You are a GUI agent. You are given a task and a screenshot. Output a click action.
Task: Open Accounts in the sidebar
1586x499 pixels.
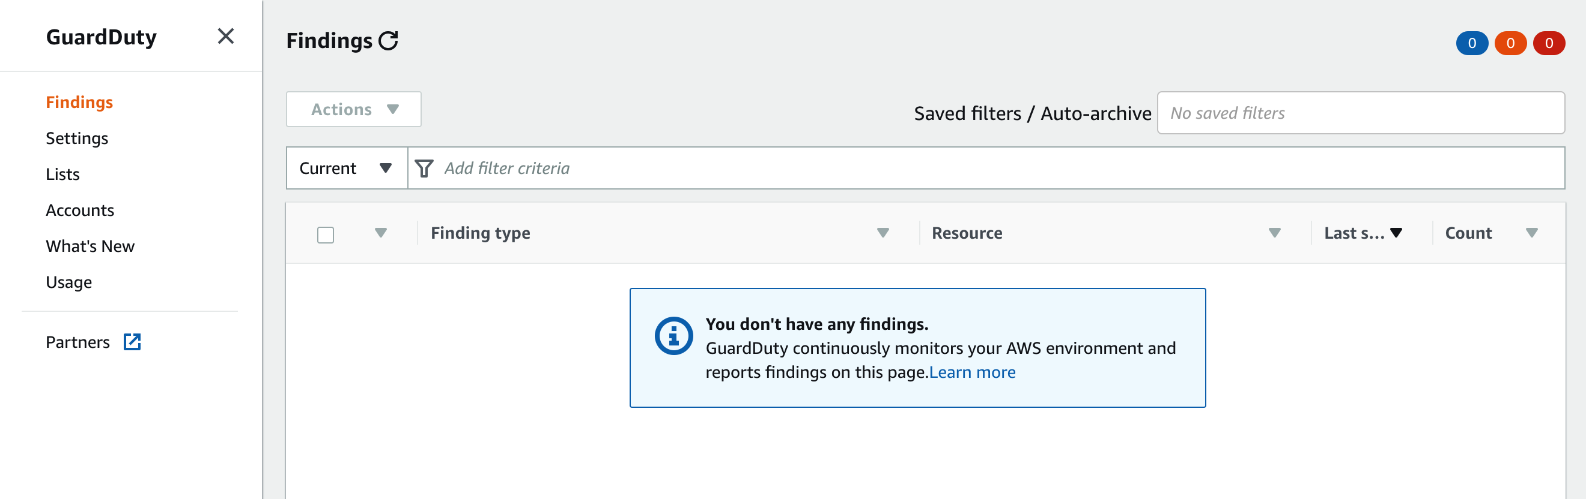pyautogui.click(x=80, y=210)
